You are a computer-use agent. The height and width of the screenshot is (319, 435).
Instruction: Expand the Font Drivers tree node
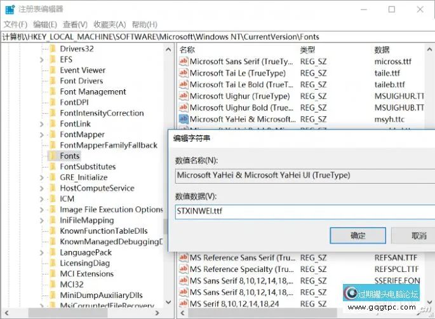coord(42,81)
